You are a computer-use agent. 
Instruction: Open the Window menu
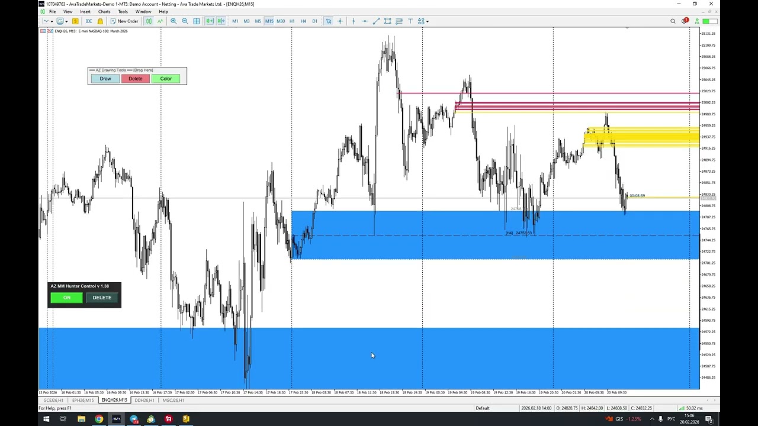coord(143,11)
